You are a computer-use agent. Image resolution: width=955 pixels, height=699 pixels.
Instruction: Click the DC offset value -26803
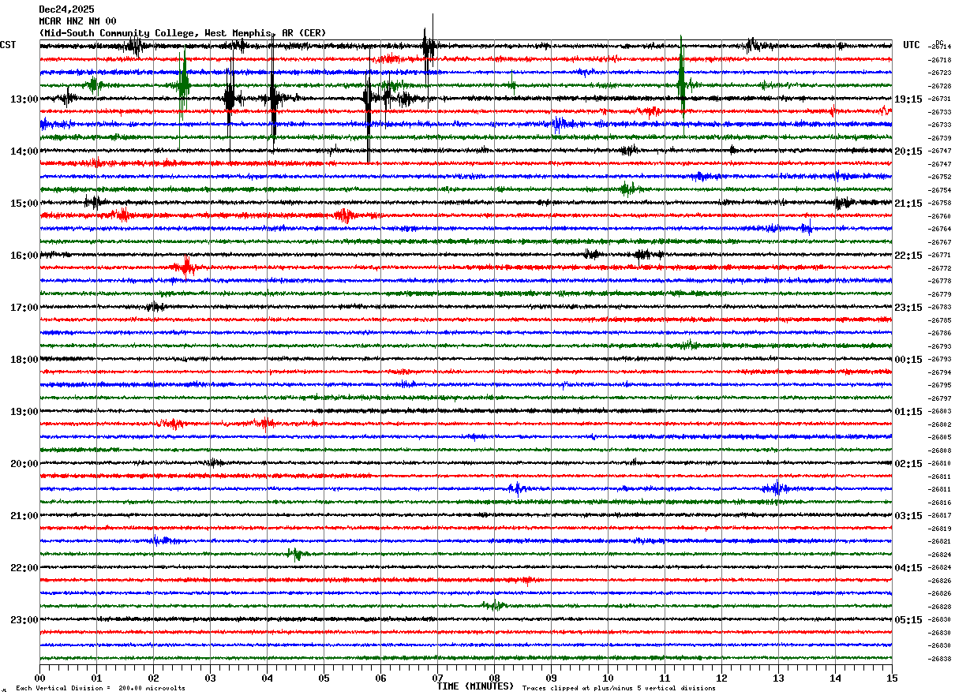(940, 411)
